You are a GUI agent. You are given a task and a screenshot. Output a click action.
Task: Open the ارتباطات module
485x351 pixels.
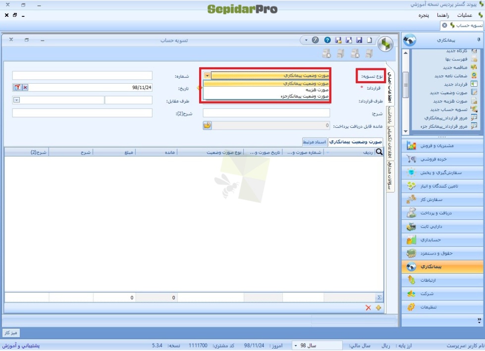[442, 280]
